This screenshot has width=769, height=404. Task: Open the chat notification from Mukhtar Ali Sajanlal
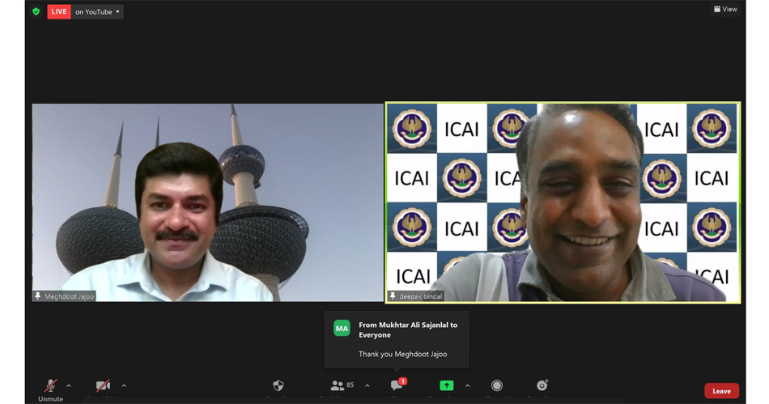[x=397, y=338]
